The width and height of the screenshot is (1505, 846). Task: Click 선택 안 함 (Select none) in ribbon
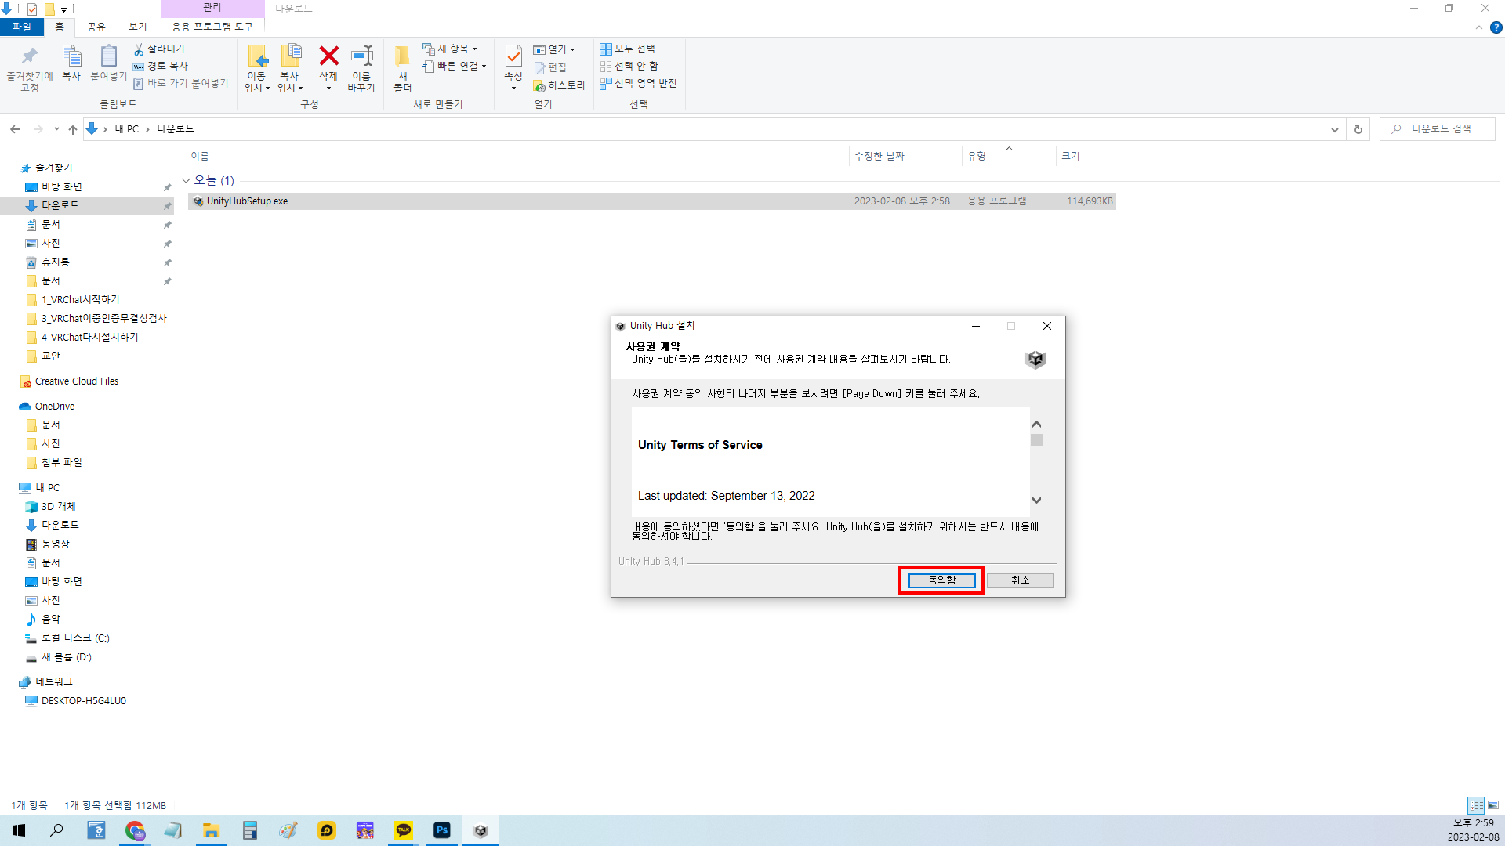[629, 66]
